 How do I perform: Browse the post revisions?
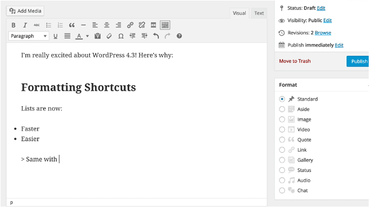[x=323, y=33]
